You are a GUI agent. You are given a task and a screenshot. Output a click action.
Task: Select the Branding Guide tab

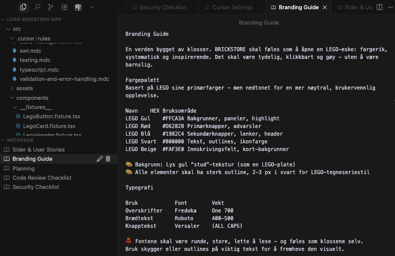tap(298, 7)
